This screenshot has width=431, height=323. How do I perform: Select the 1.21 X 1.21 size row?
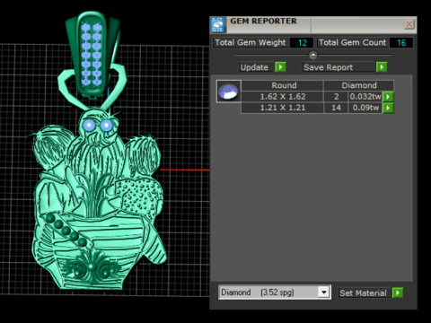tap(282, 108)
